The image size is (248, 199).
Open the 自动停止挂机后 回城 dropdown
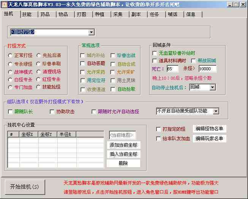[212, 87]
